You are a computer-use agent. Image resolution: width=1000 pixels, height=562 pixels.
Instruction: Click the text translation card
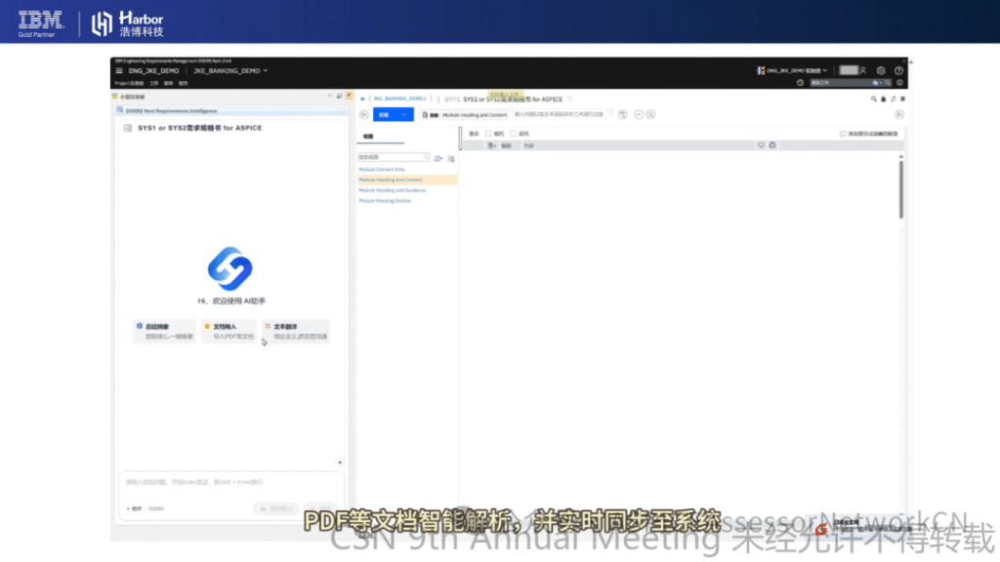click(297, 332)
